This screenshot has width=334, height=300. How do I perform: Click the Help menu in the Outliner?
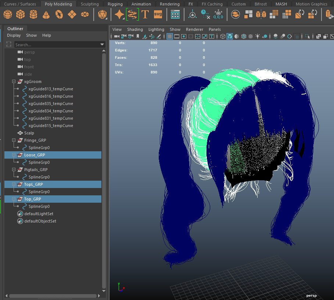[46, 35]
